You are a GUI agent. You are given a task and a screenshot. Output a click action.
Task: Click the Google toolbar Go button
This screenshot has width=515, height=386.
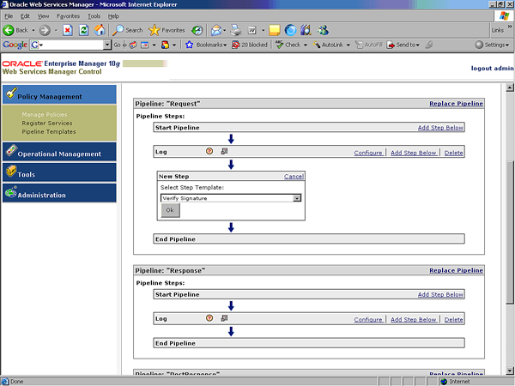[x=118, y=45]
